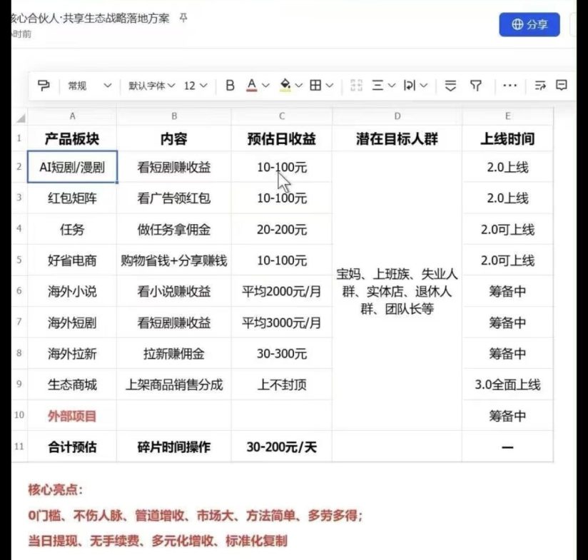Click the pin icon beside the document title
588x560 pixels.
[183, 18]
